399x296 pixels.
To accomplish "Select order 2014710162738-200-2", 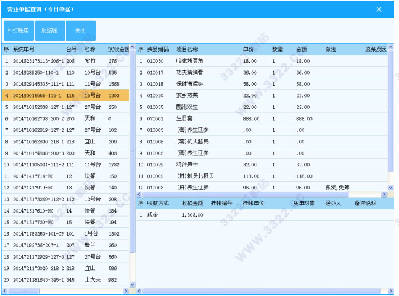I will tap(66, 118).
